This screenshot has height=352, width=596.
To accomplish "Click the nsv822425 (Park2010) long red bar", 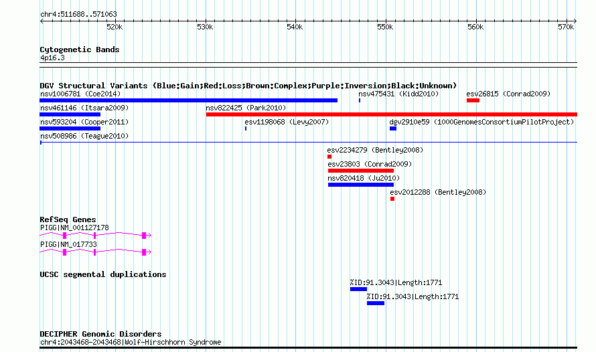I will (x=392, y=114).
